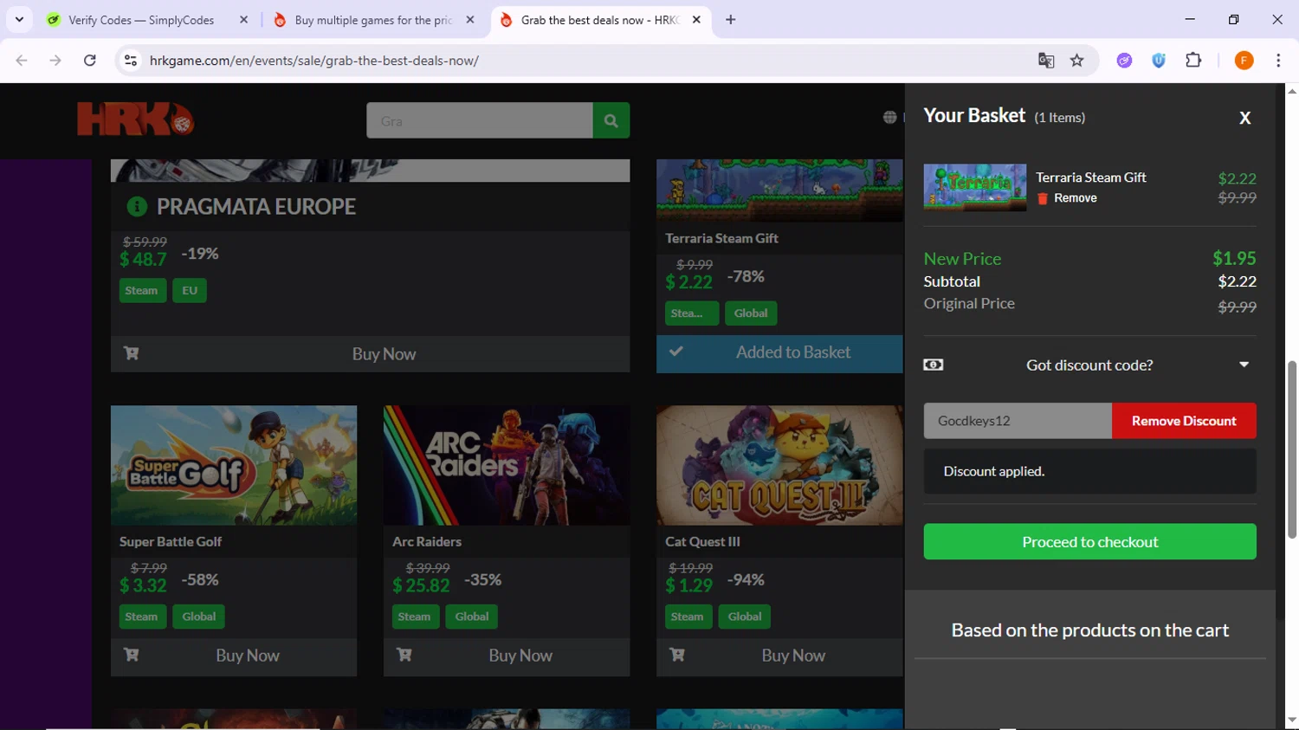Click the Steam tag under Cat Quest III
This screenshot has width=1299, height=730.
pyautogui.click(x=687, y=617)
